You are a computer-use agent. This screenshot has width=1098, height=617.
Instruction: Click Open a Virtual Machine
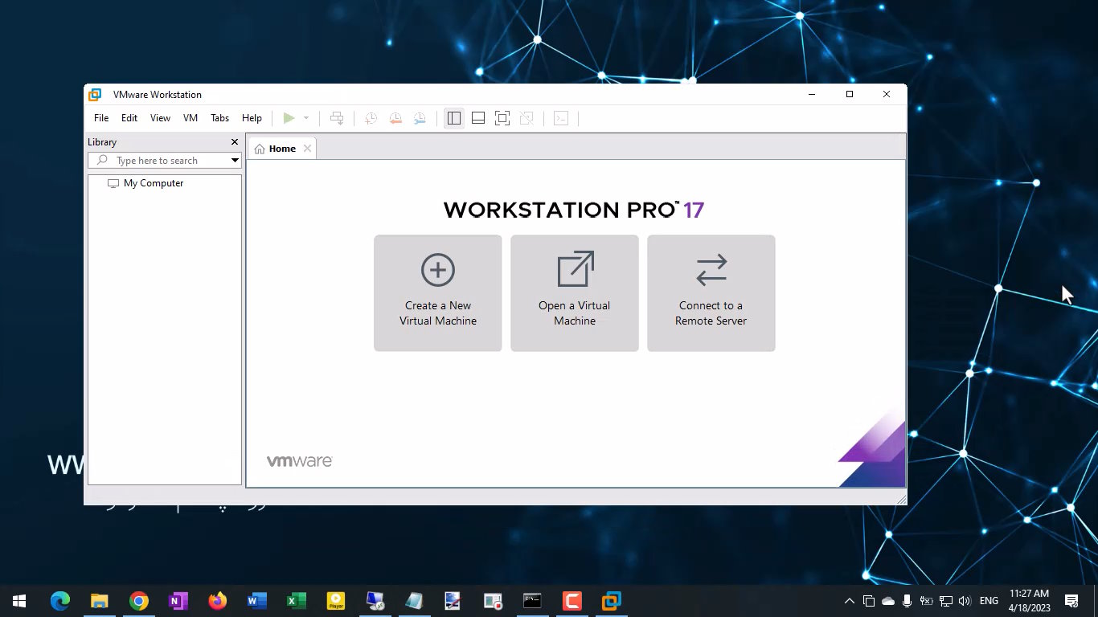(575, 293)
